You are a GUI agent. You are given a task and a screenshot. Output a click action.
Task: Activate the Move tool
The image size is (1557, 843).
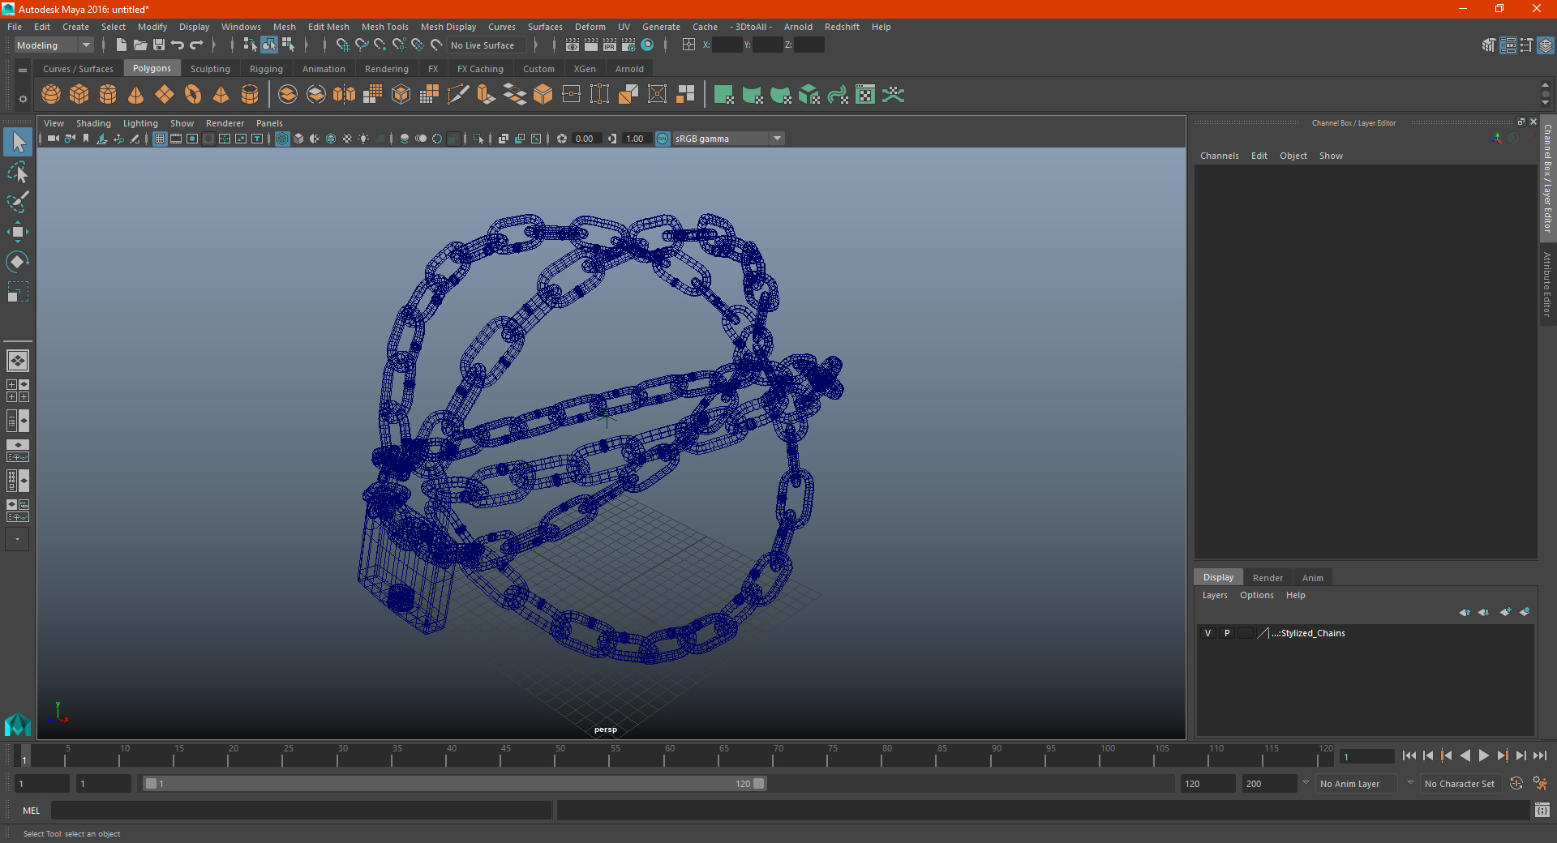tap(18, 232)
